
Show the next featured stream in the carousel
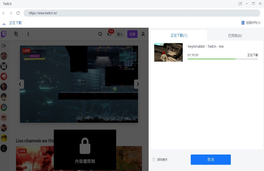tap(138, 84)
